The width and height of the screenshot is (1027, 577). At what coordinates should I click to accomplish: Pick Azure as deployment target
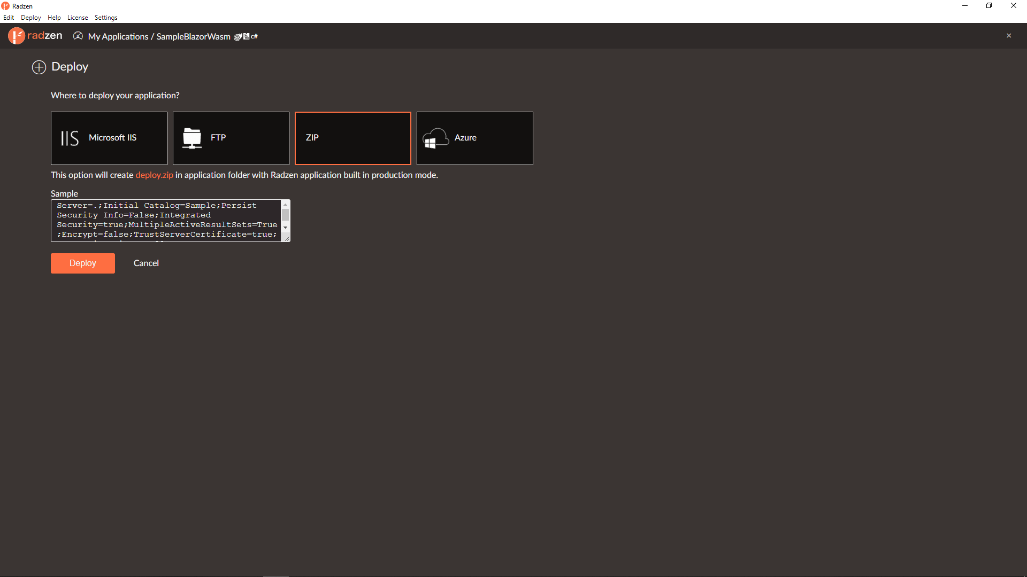click(475, 138)
